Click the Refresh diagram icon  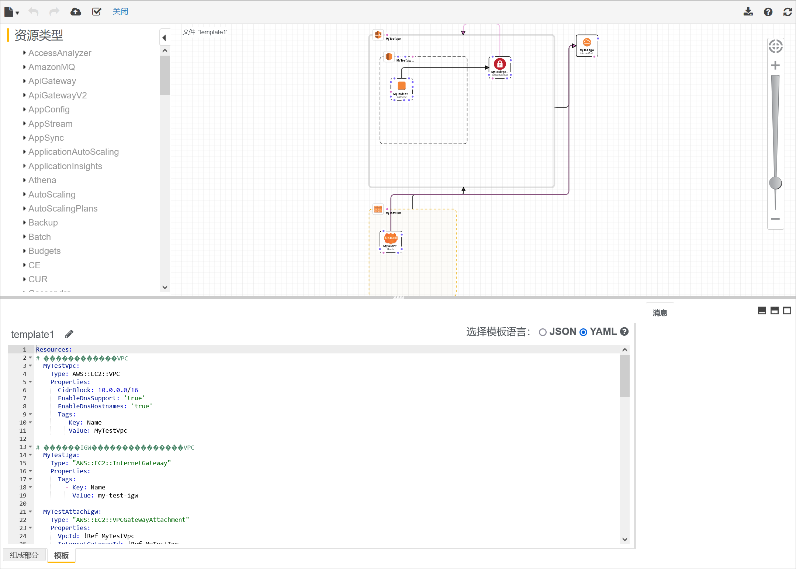(x=788, y=12)
